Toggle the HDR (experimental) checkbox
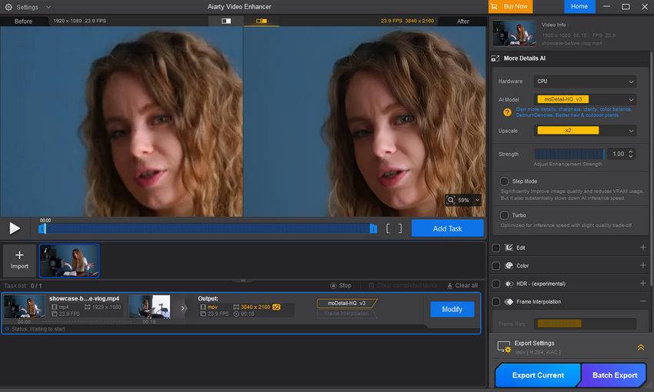Viewport: 654px width, 392px height. [x=496, y=284]
